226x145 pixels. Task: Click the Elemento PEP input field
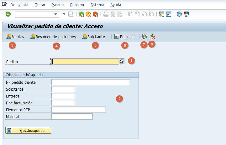[x=79, y=110]
